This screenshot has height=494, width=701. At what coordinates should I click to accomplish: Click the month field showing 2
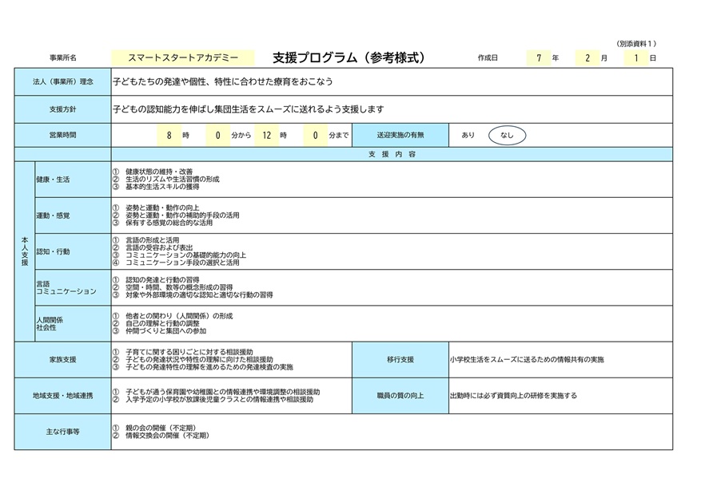click(x=587, y=58)
